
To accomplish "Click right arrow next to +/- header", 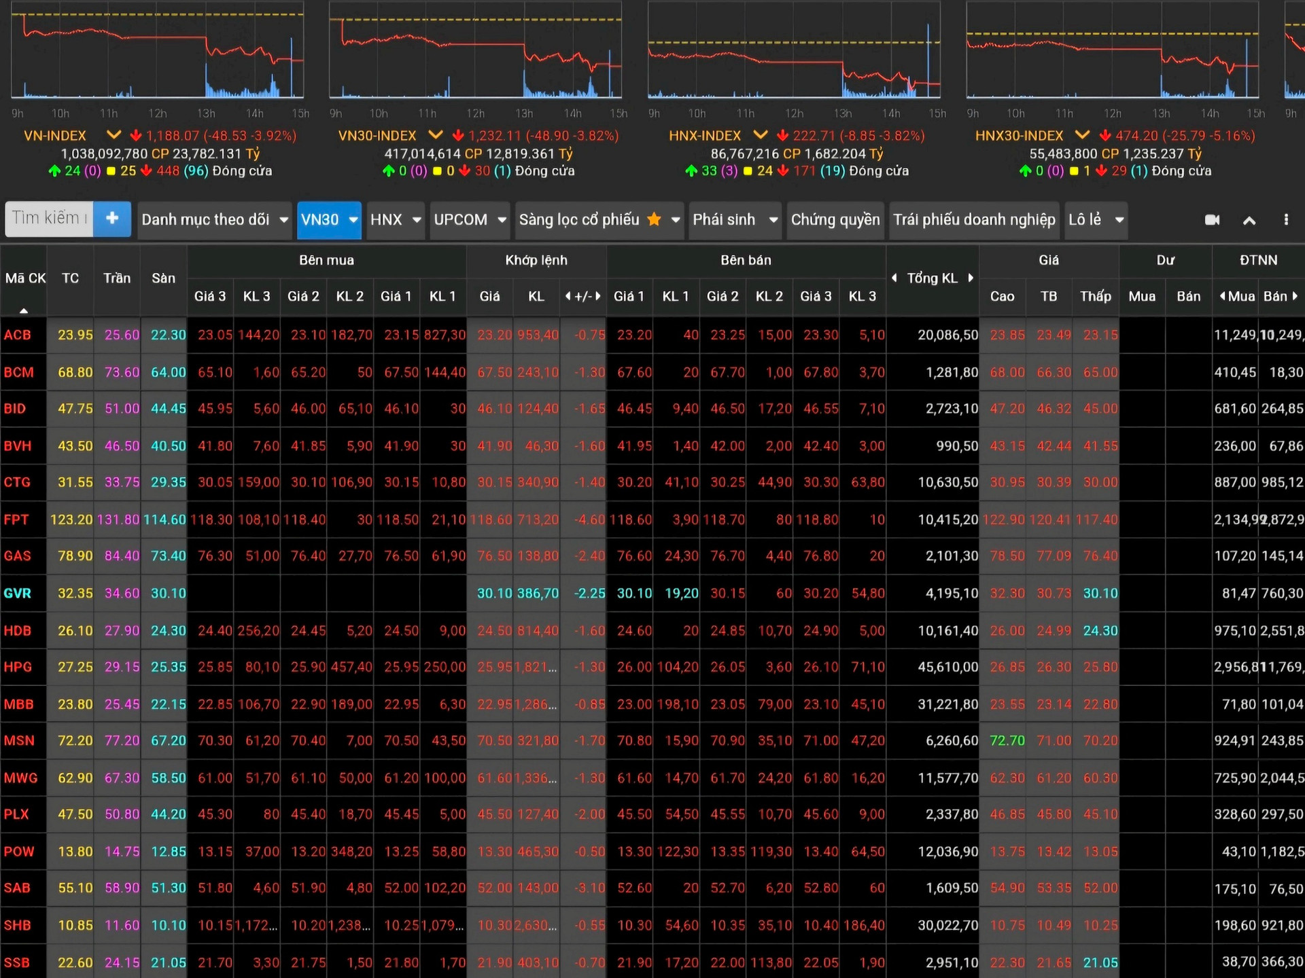I will [x=598, y=296].
